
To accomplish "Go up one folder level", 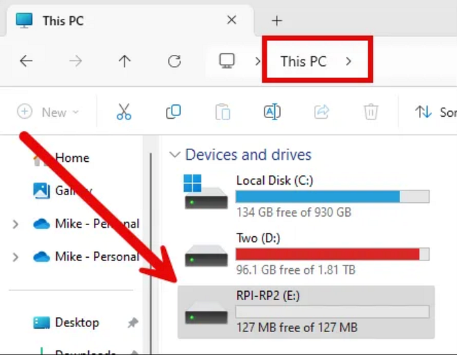I will [125, 61].
